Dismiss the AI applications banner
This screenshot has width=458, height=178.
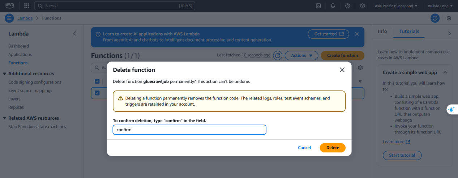[357, 34]
